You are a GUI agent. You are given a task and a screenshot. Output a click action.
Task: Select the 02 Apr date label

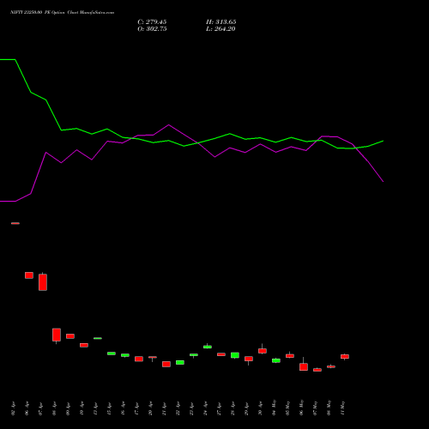[x=13, y=408]
